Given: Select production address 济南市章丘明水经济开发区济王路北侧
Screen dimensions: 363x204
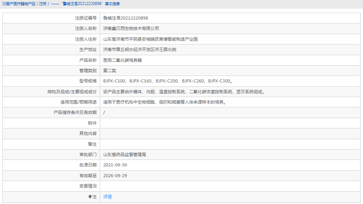Looking at the screenshot, I should click(140, 49).
